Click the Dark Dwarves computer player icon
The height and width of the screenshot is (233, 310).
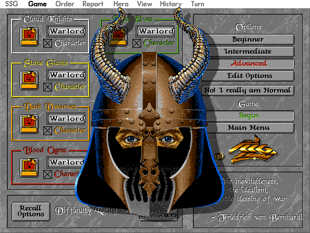[29, 124]
